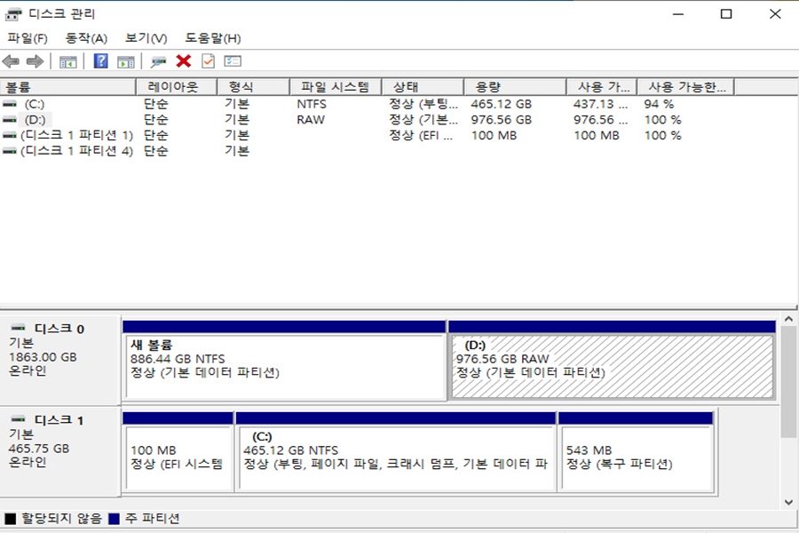This screenshot has width=799, height=533.
Task: Maximize the Disk Management window
Action: 726,14
